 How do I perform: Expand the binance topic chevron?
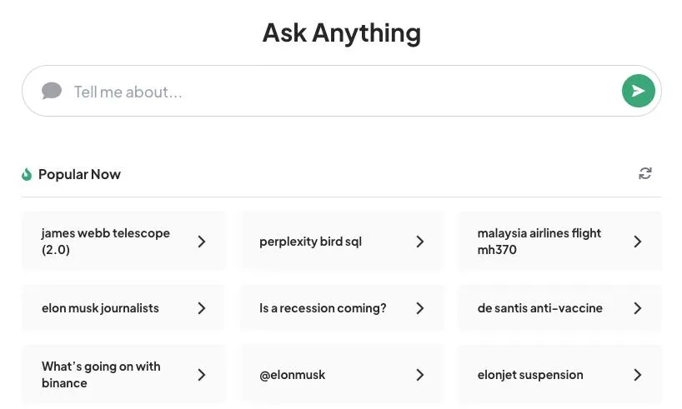(201, 375)
